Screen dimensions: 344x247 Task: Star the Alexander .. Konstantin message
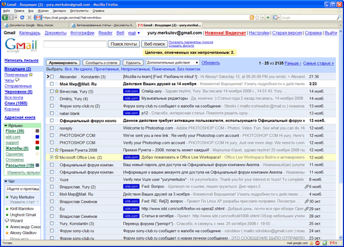tap(57, 77)
